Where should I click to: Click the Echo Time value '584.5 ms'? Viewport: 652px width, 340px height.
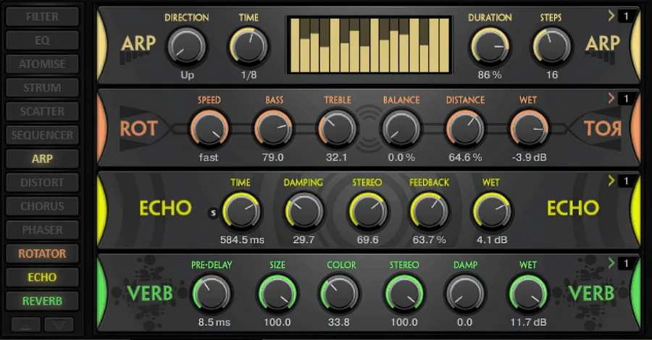242,240
